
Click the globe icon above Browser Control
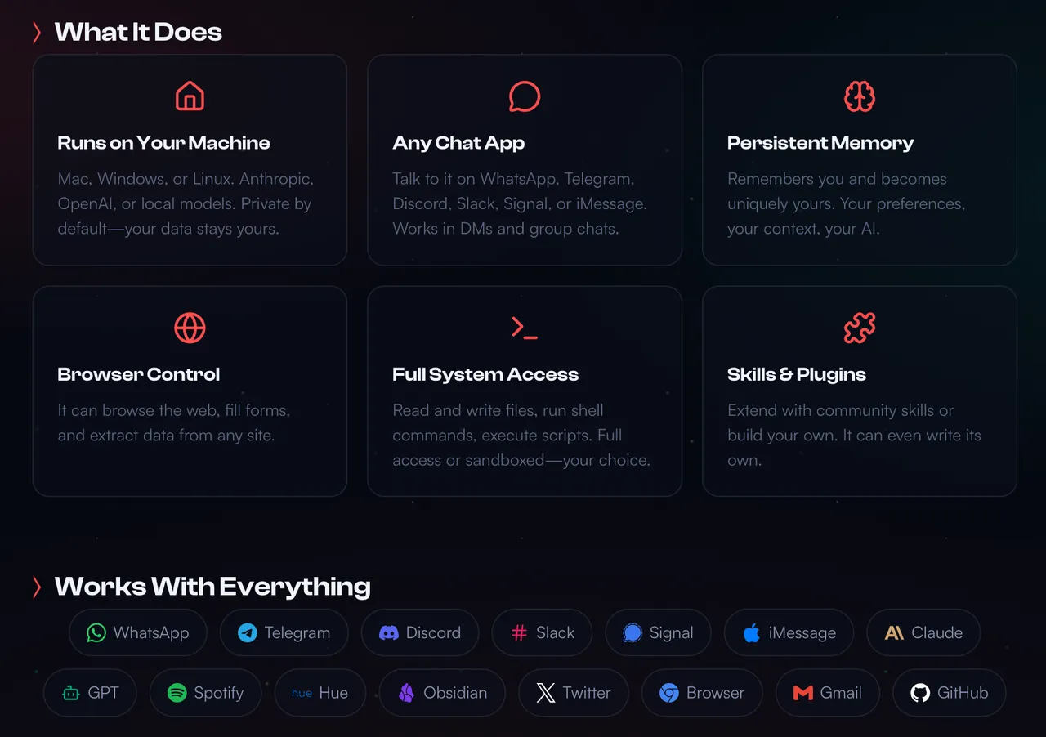pos(190,328)
